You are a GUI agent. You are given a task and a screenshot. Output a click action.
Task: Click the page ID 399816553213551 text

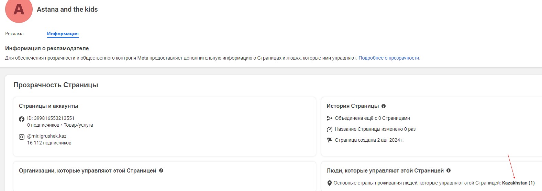(x=51, y=118)
